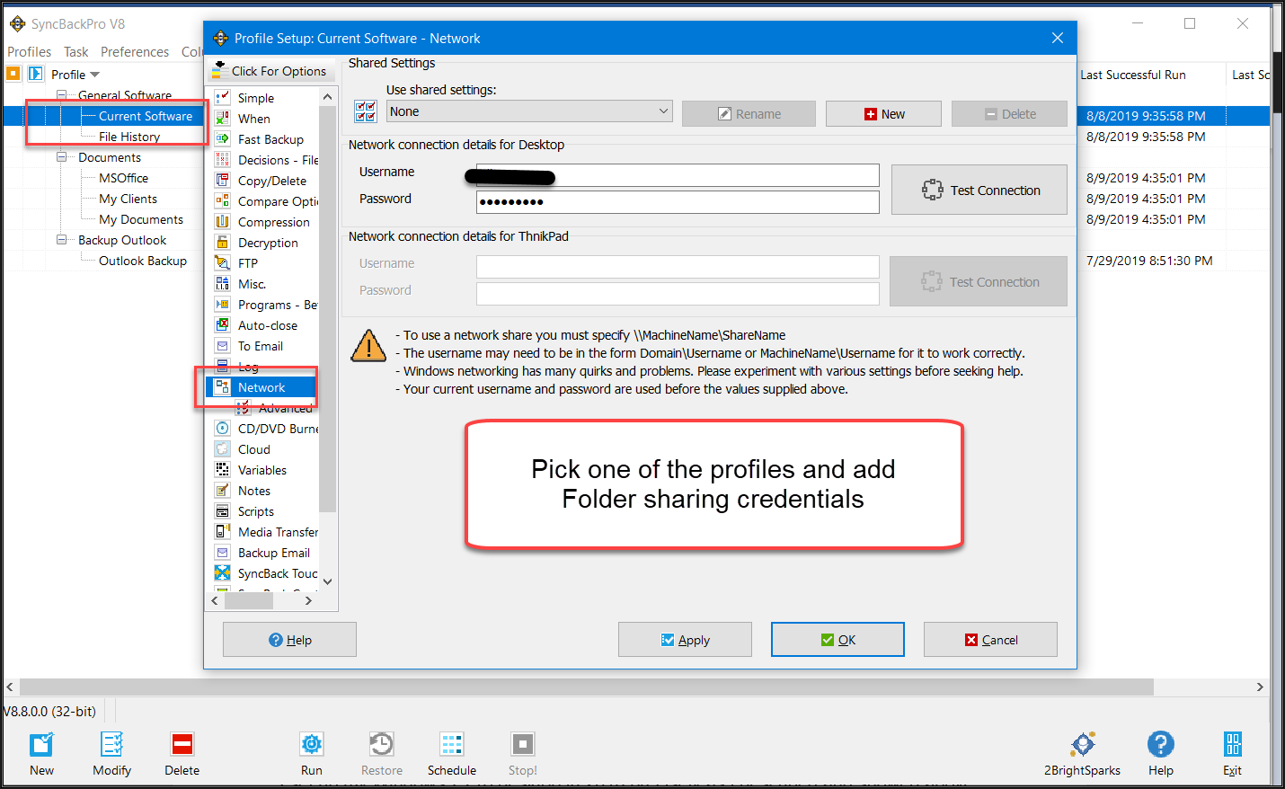Open the 2BrightSparks logo icon

[1083, 745]
